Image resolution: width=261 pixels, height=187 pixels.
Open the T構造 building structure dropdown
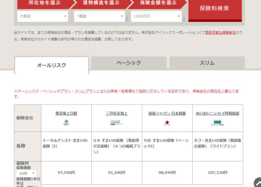[99, 16]
